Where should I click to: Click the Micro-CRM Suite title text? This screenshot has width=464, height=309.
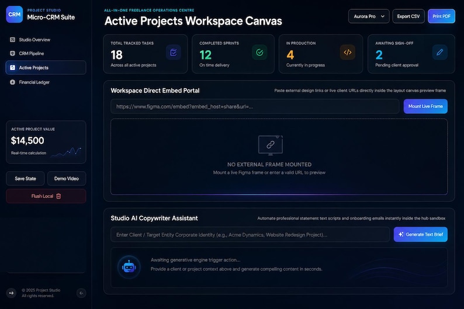(51, 18)
